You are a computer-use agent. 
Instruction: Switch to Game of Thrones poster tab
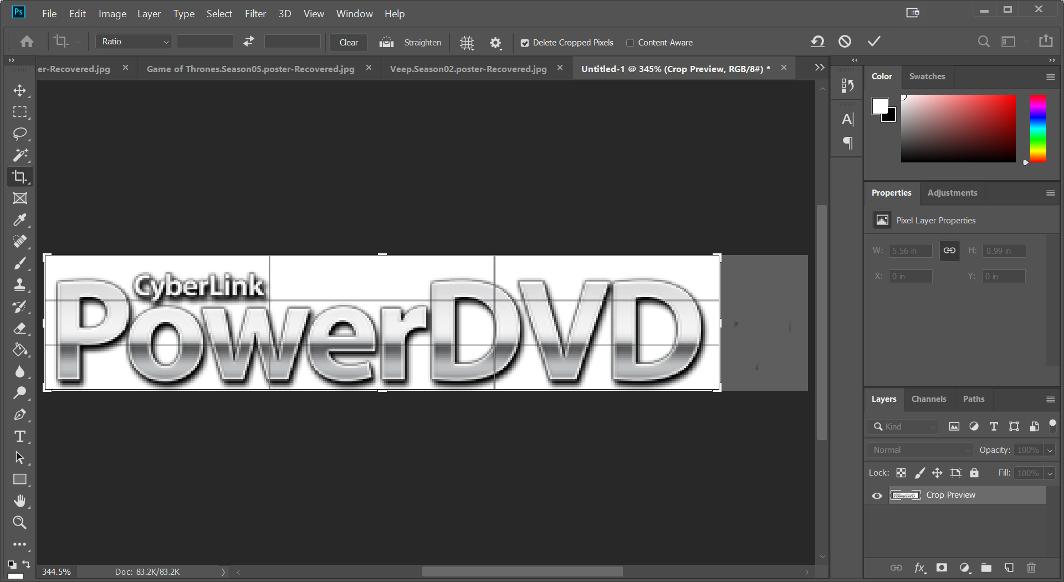pyautogui.click(x=250, y=69)
